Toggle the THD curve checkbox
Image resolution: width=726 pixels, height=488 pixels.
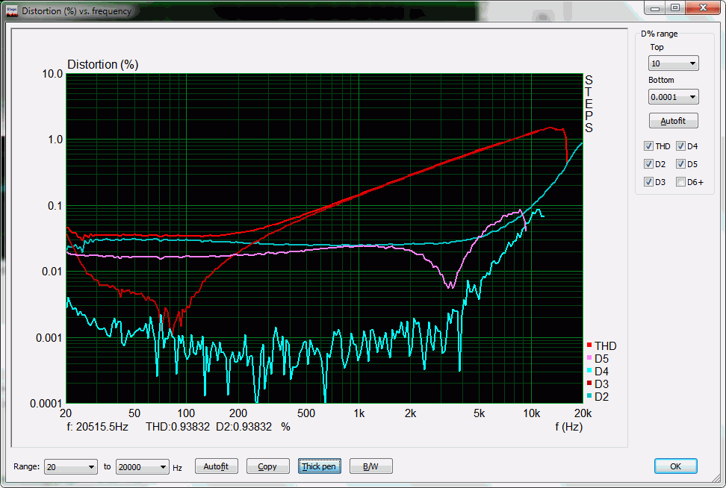pos(648,146)
